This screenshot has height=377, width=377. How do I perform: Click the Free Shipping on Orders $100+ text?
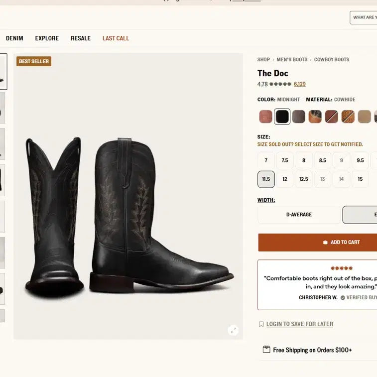click(313, 350)
